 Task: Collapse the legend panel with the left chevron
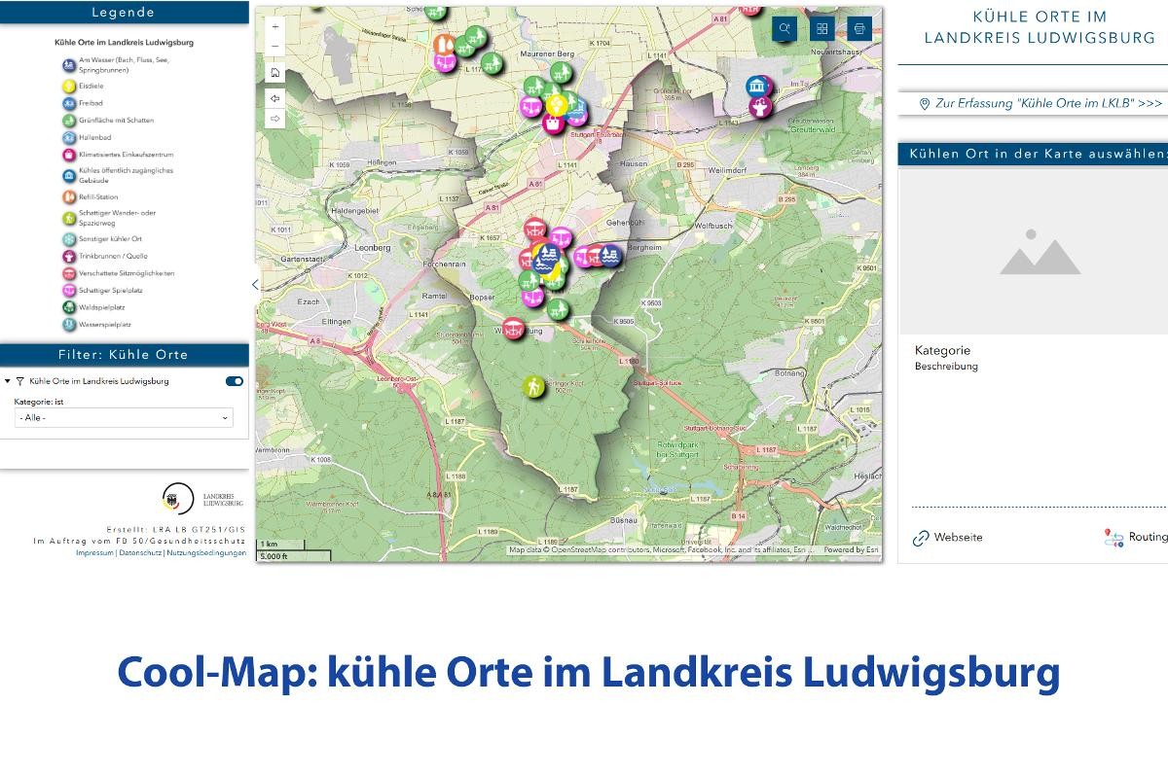(255, 284)
